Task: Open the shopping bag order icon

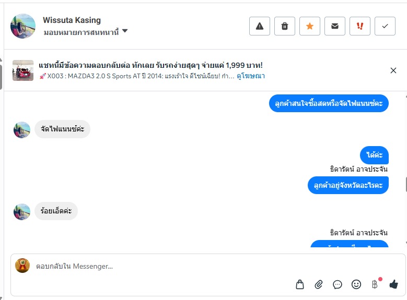Action: tap(300, 284)
